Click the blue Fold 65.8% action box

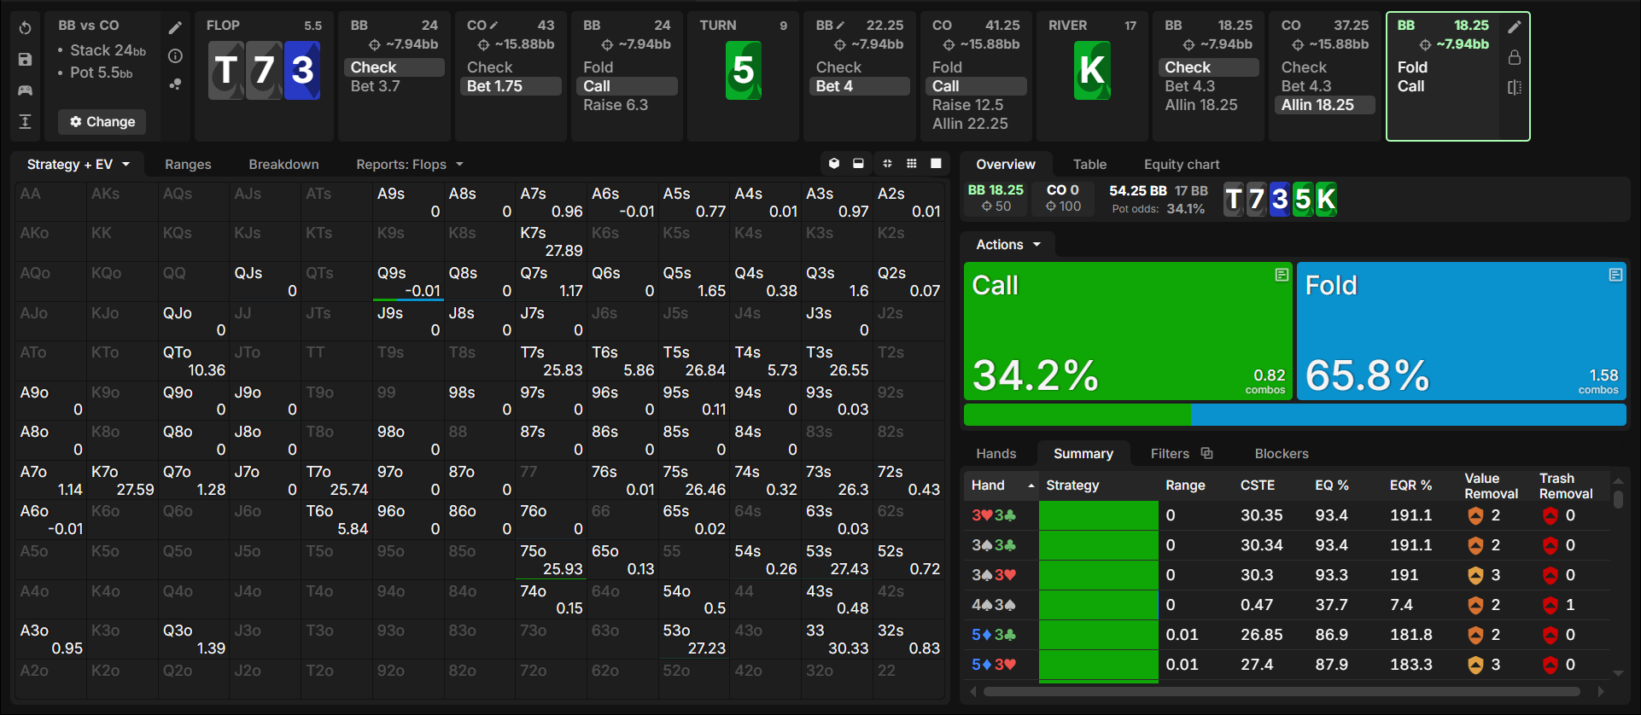pos(1462,331)
